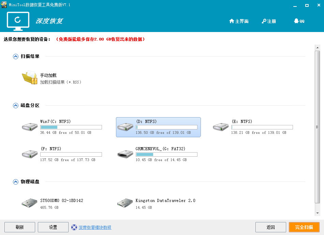
Task: Collapse the 物理磁盘 section
Action: pos(16,182)
